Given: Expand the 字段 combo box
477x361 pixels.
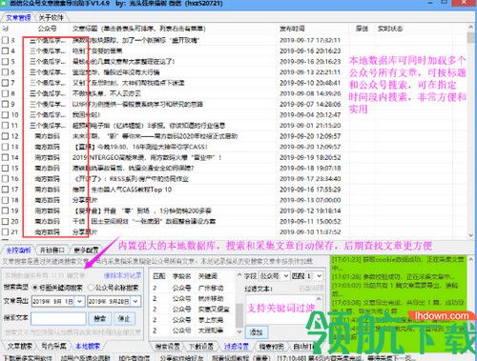Looking at the screenshot, I should [286, 276].
